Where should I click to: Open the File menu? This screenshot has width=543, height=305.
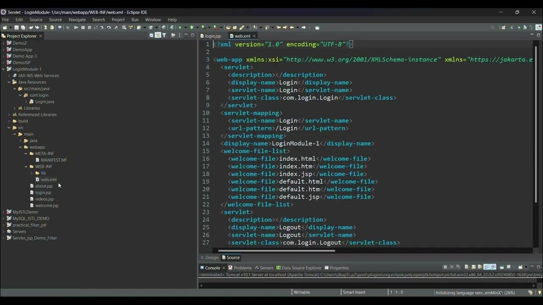point(6,19)
